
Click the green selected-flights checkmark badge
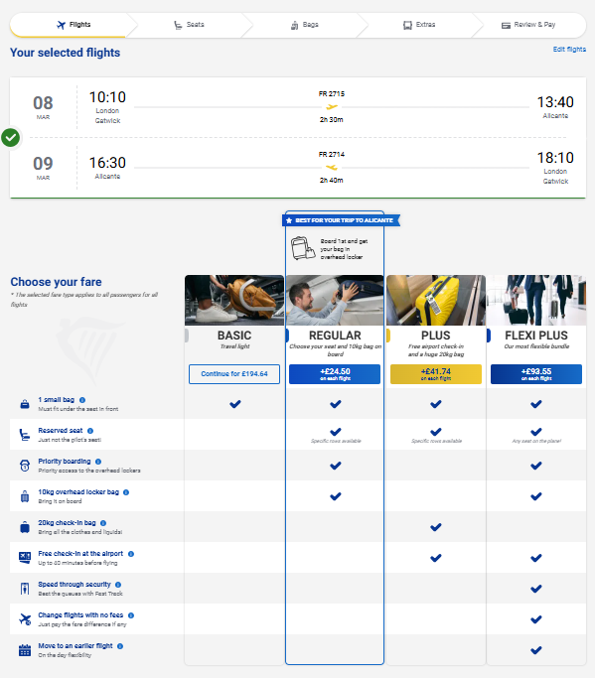(x=10, y=138)
